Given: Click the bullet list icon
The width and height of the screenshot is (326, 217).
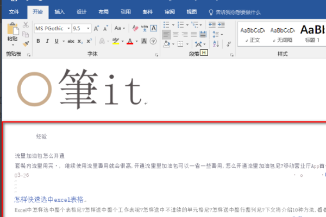Looking at the screenshot, I should tap(166, 25).
